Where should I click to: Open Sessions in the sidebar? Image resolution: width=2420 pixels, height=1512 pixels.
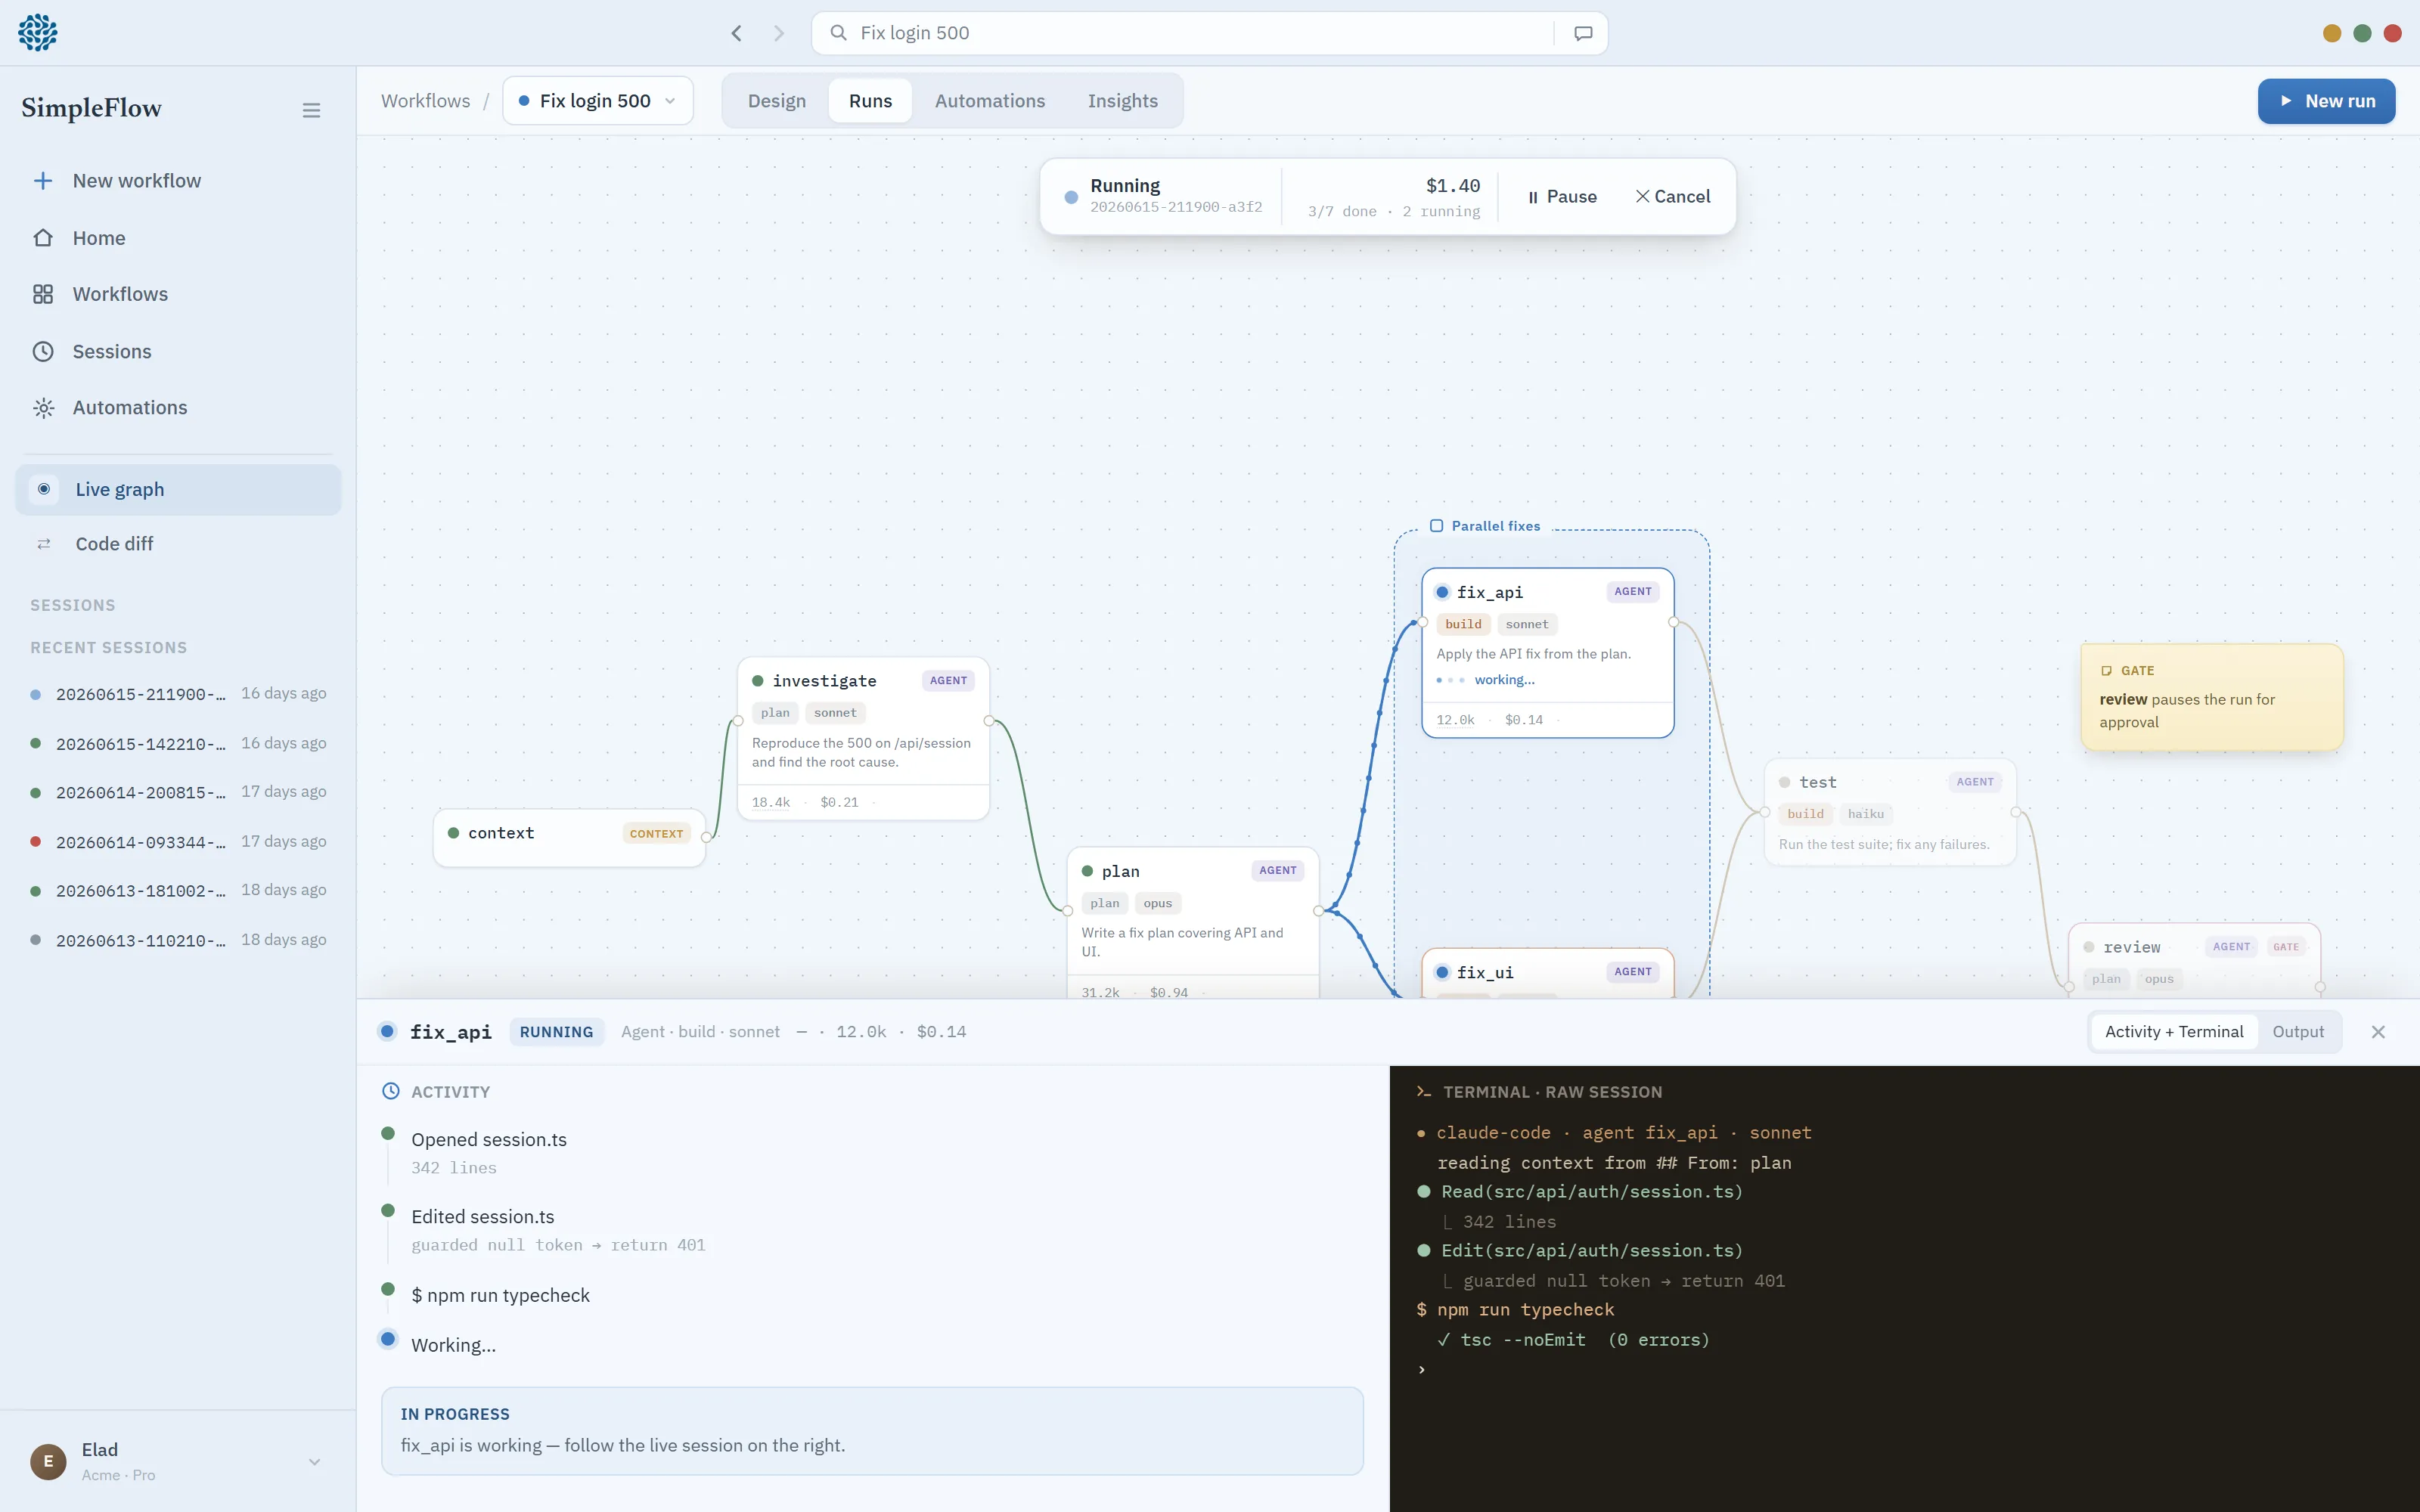point(178,352)
